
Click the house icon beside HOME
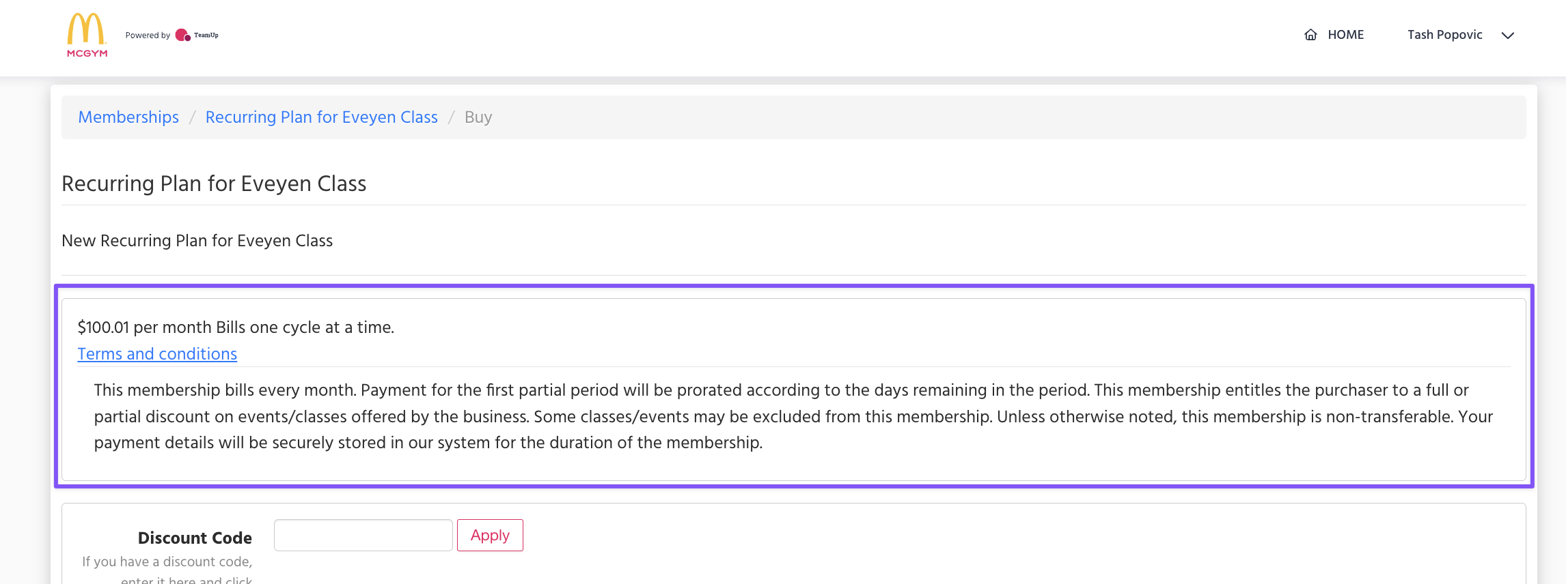click(1310, 35)
